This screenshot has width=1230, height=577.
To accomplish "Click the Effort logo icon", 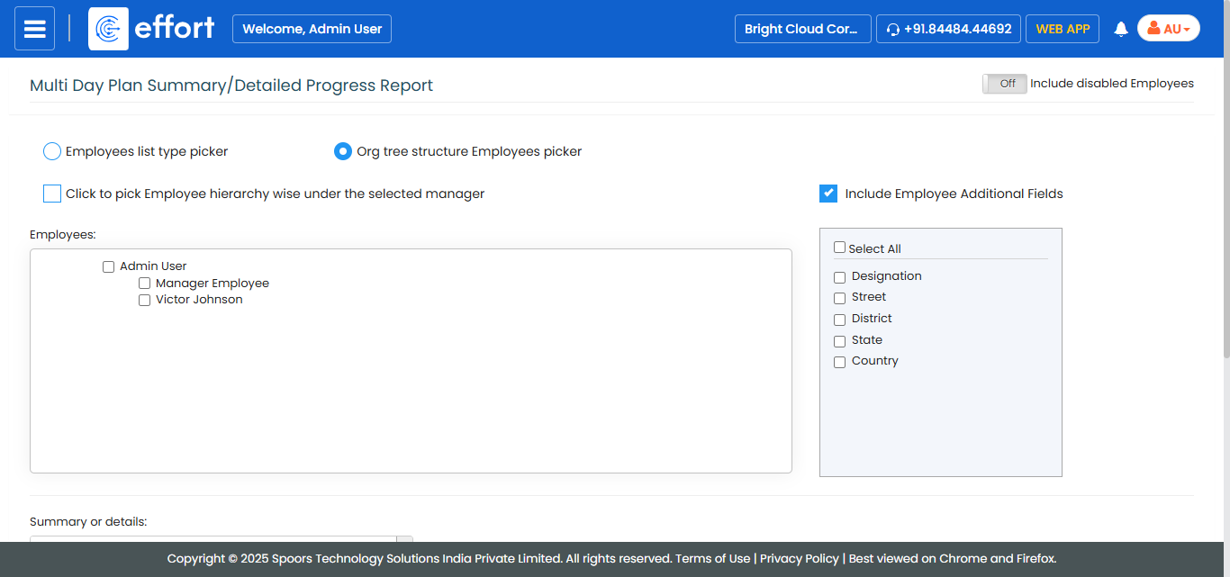I will point(109,29).
